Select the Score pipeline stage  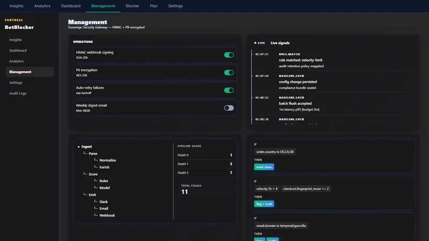(93, 174)
